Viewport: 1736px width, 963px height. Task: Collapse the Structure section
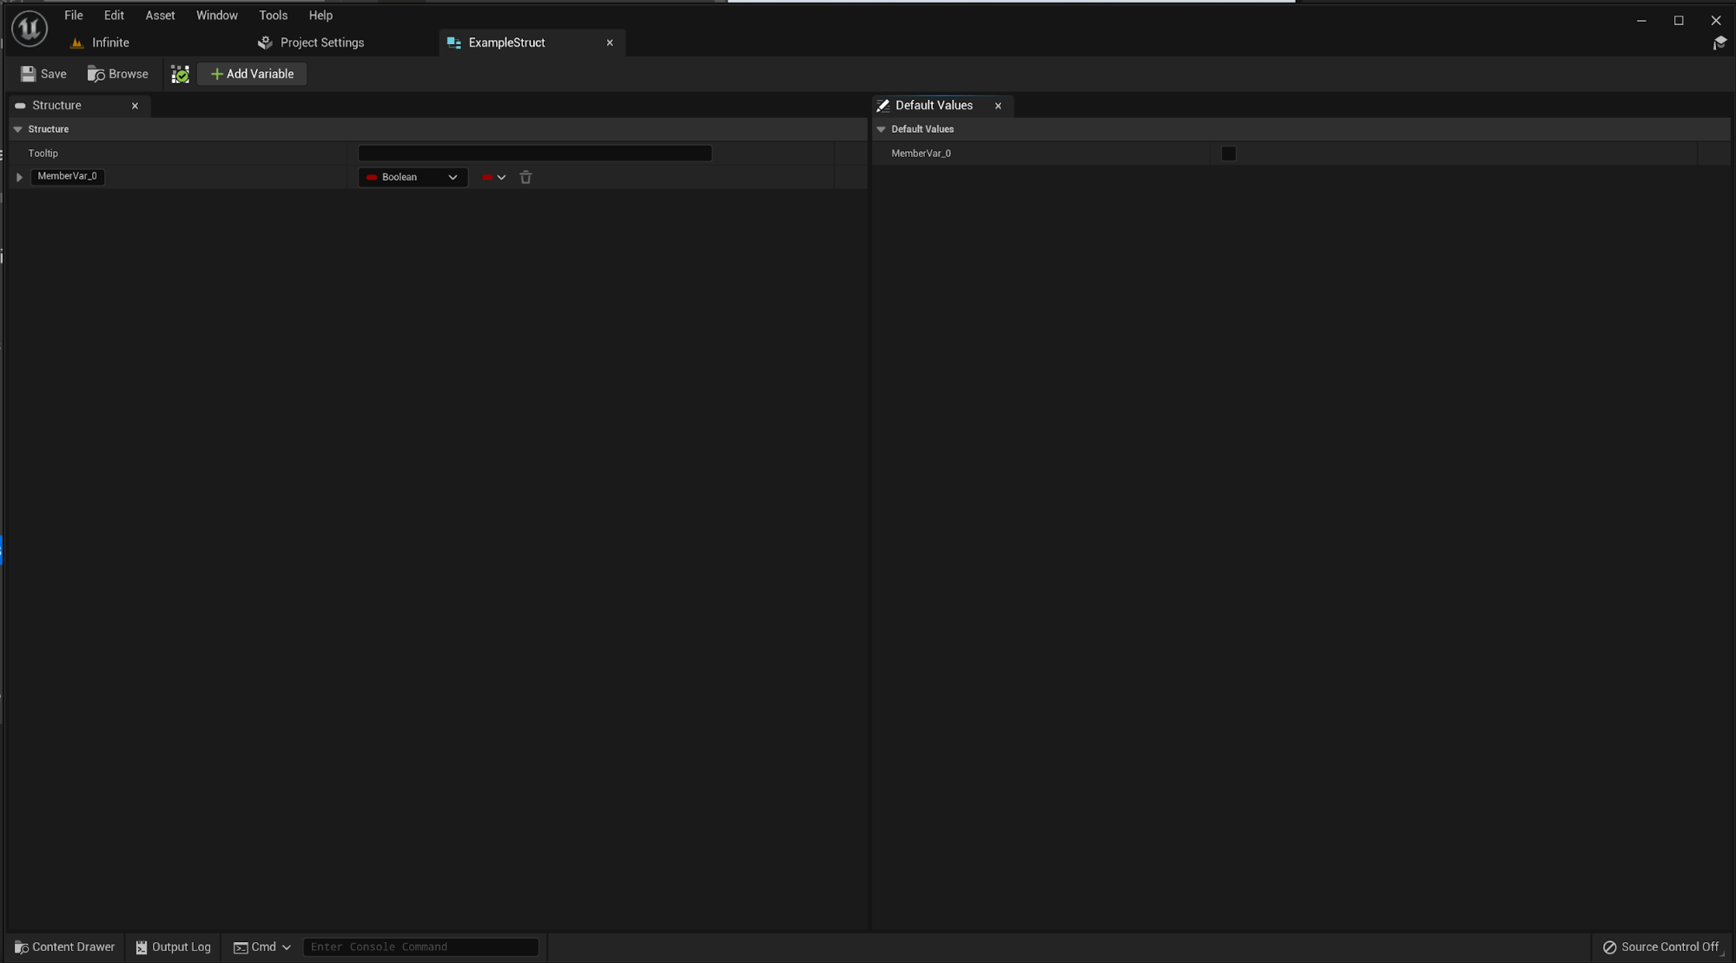click(17, 129)
